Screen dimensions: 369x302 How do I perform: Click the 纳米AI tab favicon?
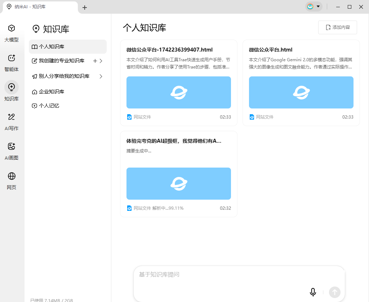(9, 6)
